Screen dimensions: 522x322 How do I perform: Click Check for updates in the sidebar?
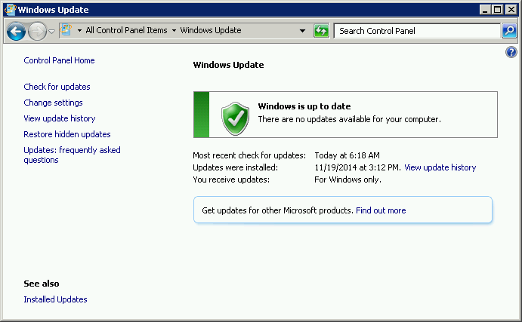point(57,87)
